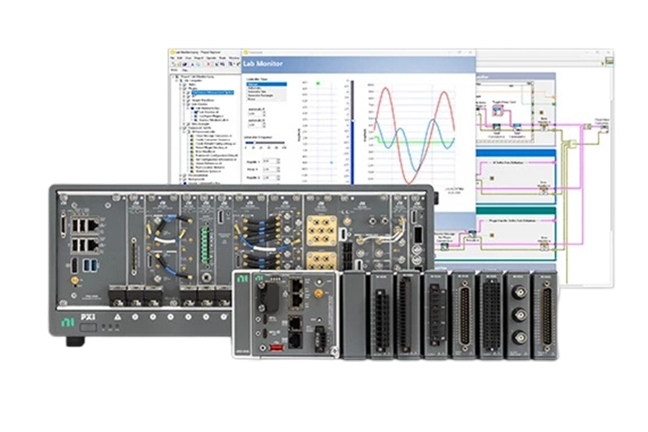Switch to the Items tab in Project Explorer

pyautogui.click(x=174, y=70)
